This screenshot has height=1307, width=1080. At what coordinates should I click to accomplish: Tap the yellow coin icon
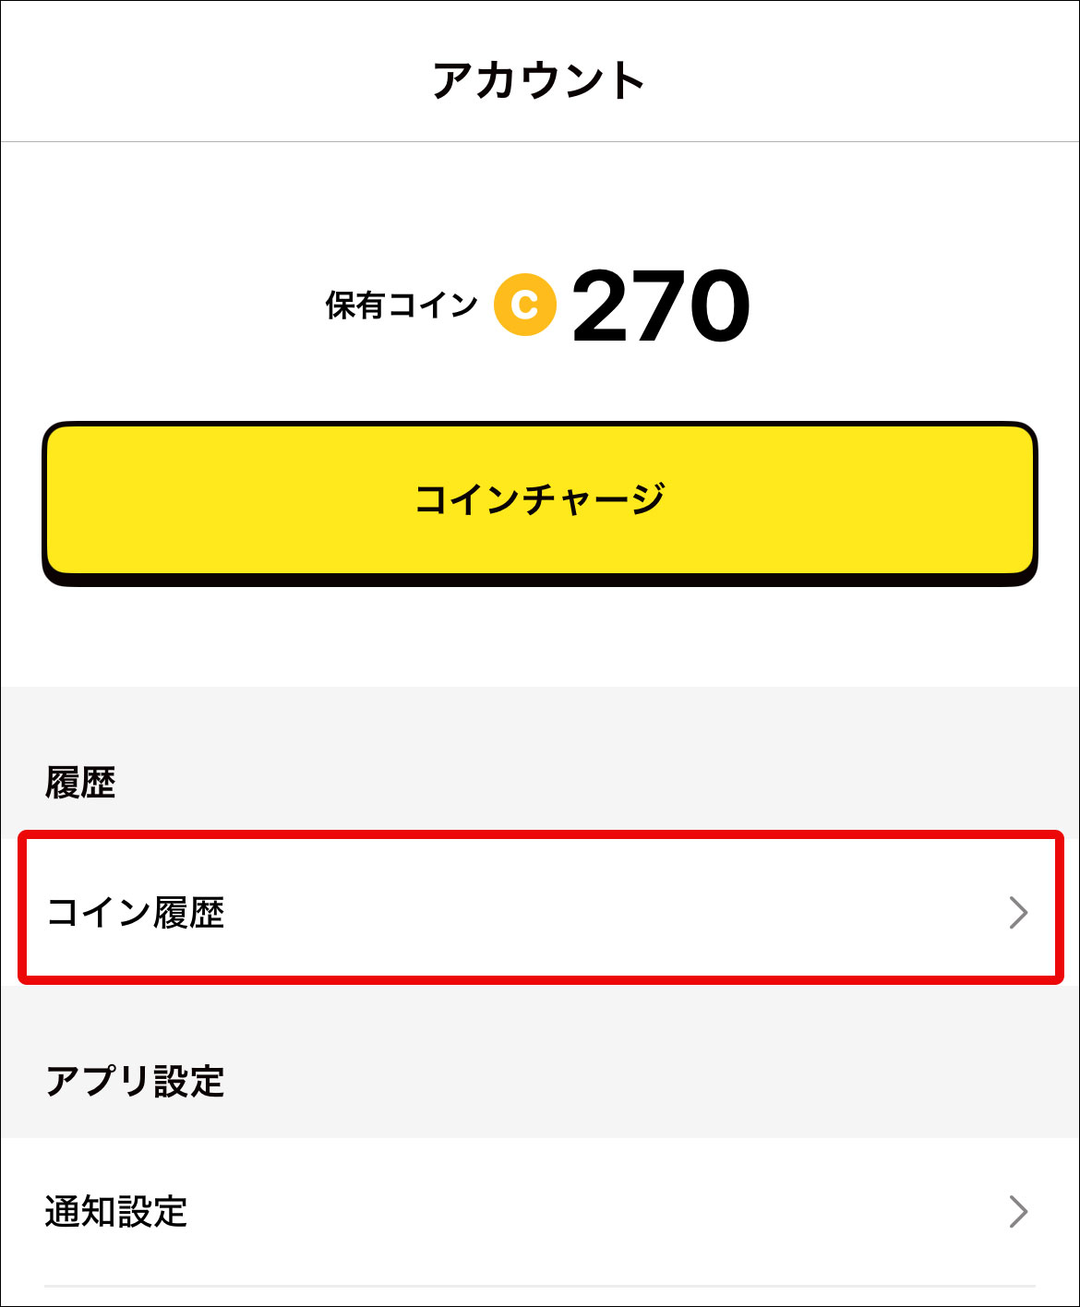point(524,305)
